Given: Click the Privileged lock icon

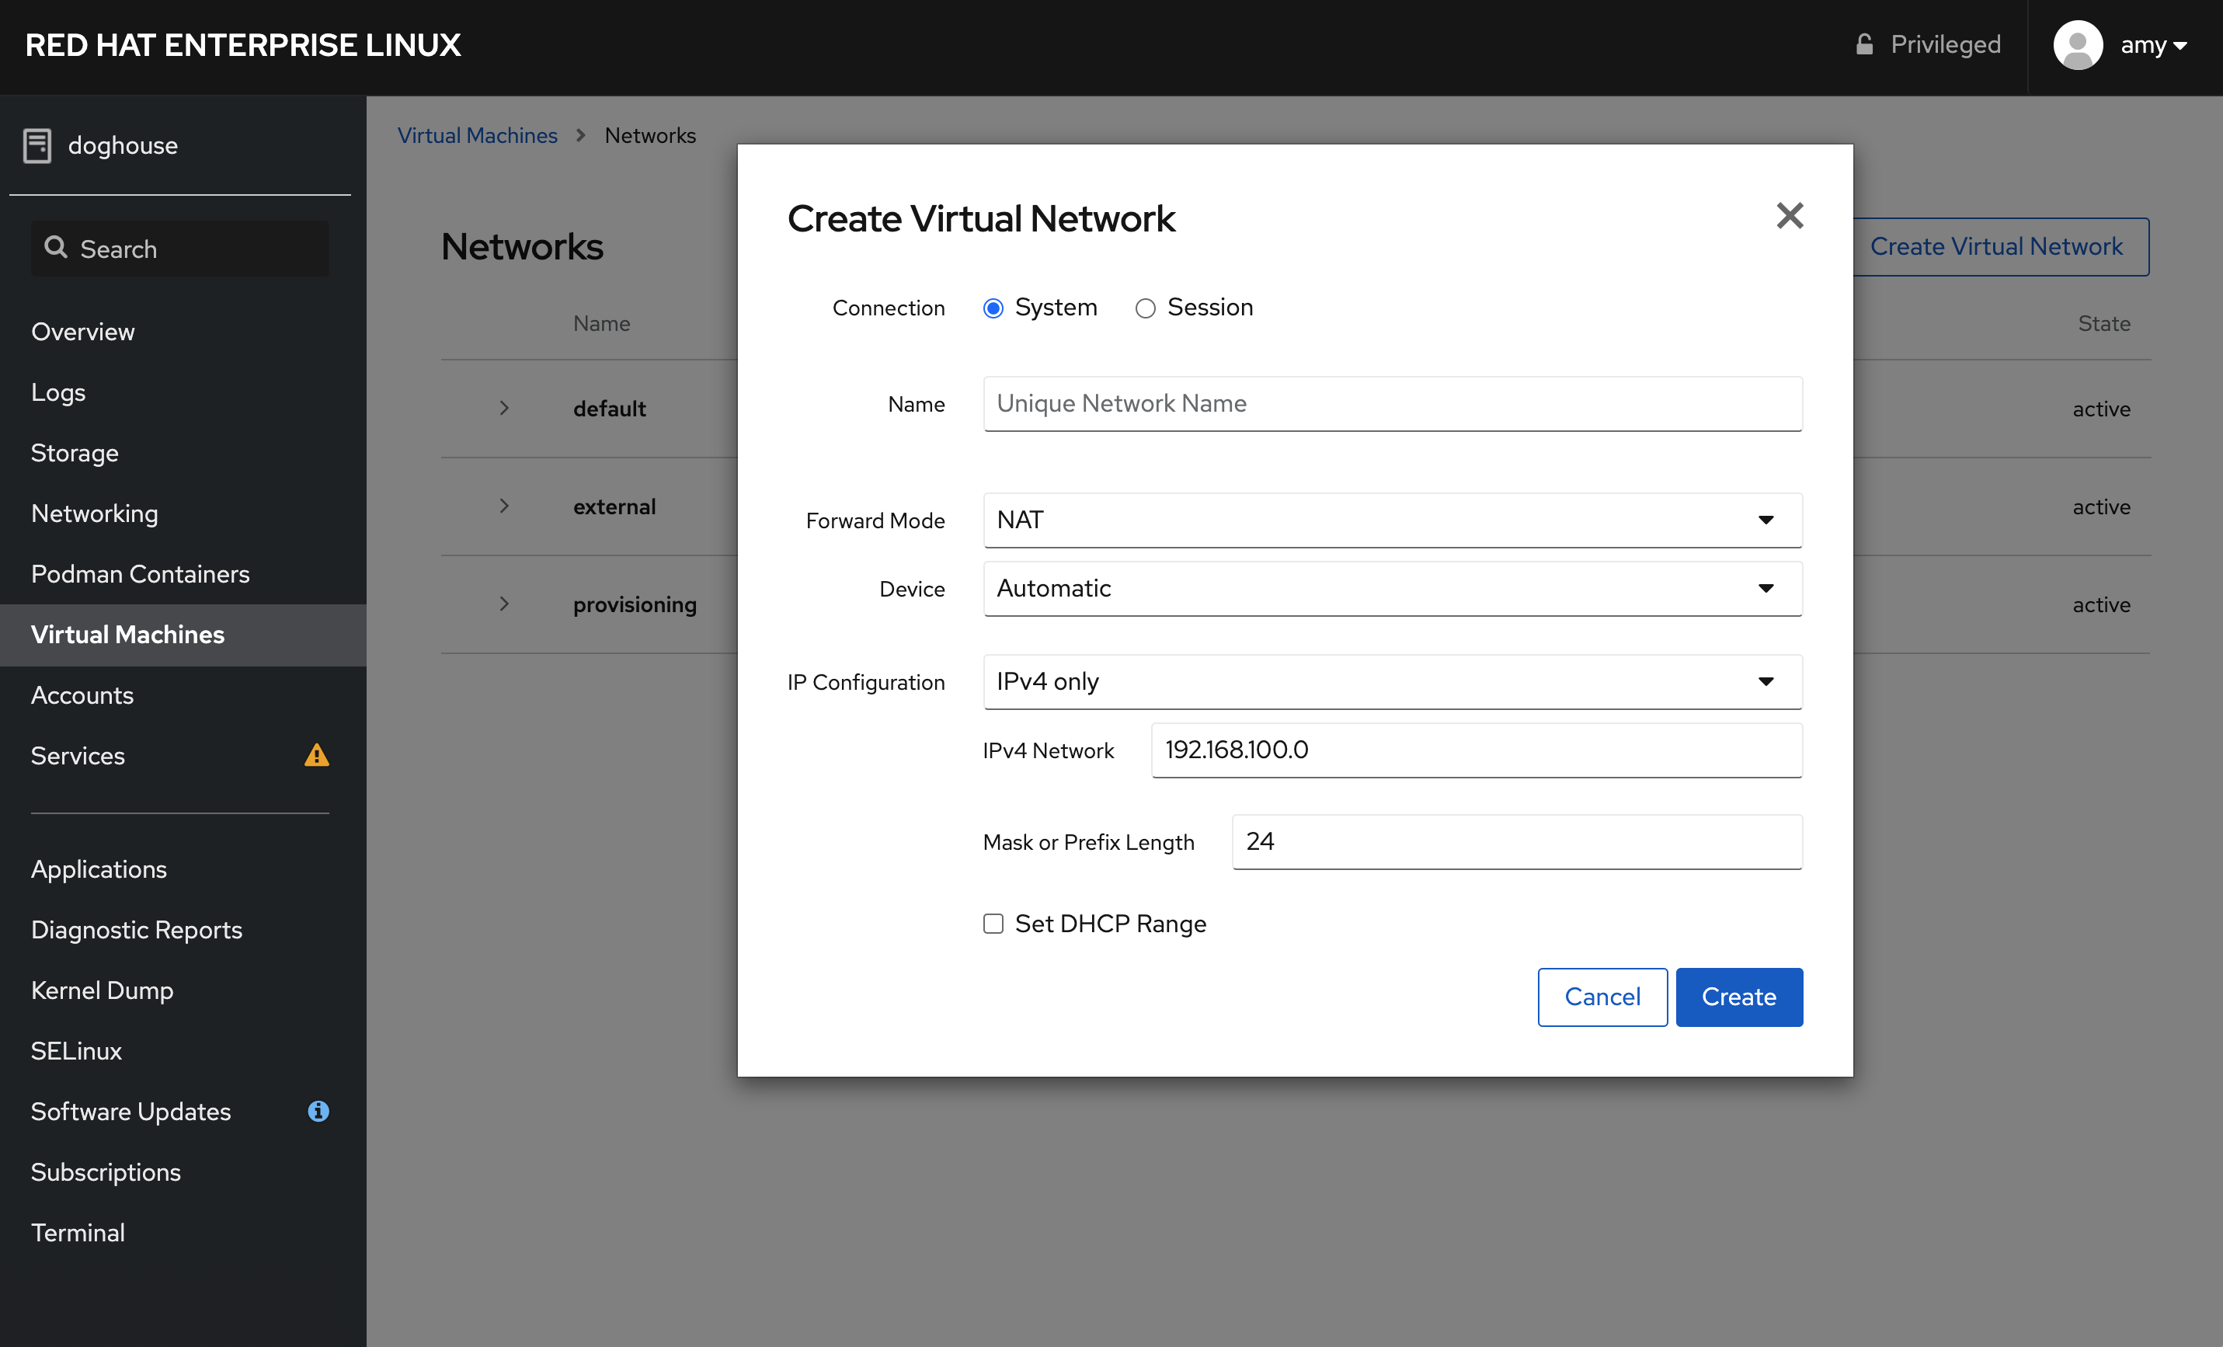Looking at the screenshot, I should pos(1864,44).
